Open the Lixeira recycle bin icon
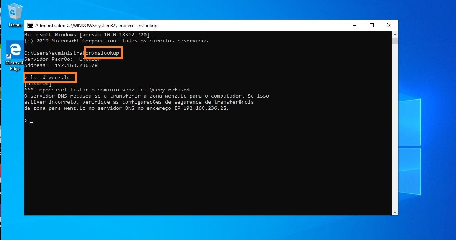Viewport: 456px width, 240px height. click(x=15, y=15)
